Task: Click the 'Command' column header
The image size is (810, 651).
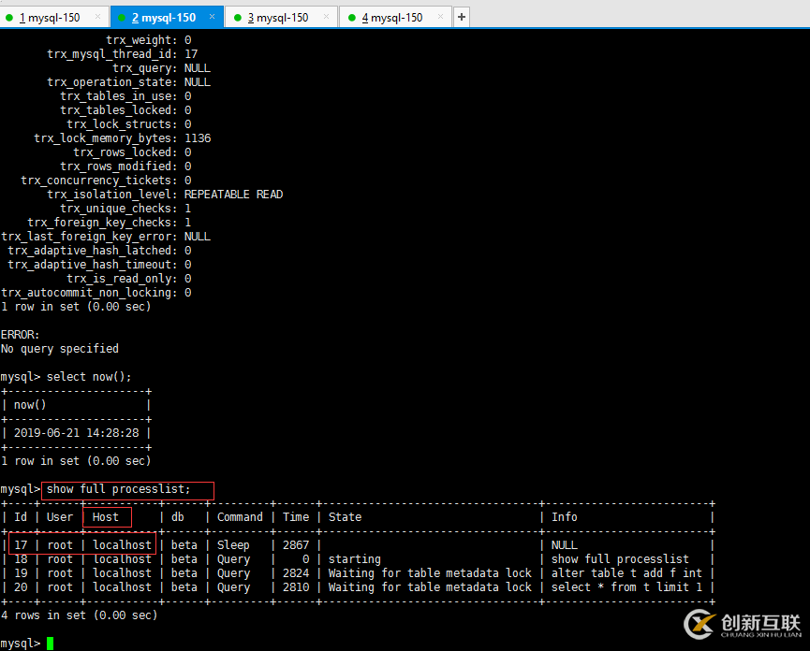Action: [240, 517]
